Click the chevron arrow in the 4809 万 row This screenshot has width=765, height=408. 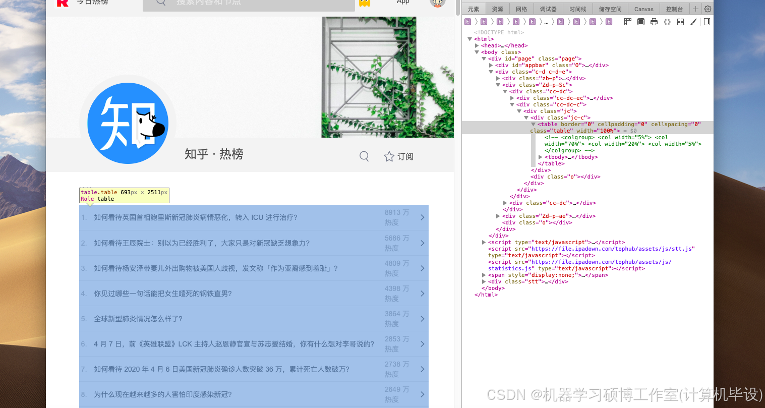point(423,268)
